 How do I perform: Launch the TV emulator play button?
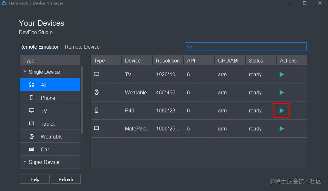[x=282, y=74]
